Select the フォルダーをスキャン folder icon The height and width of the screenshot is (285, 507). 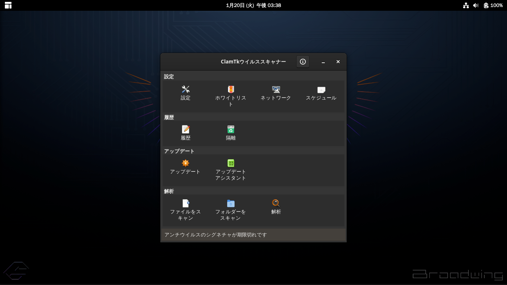(231, 203)
